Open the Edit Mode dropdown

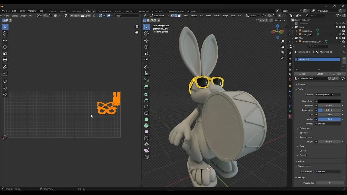(160, 15)
